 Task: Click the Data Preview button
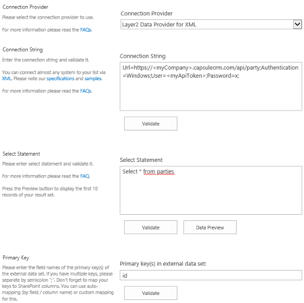210,227
